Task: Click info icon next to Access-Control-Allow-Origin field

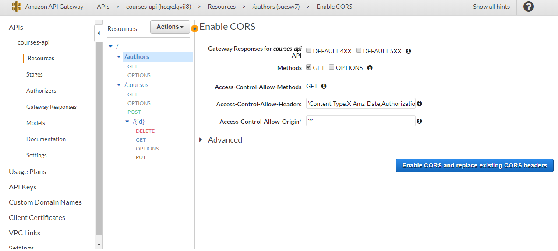Action: click(419, 121)
